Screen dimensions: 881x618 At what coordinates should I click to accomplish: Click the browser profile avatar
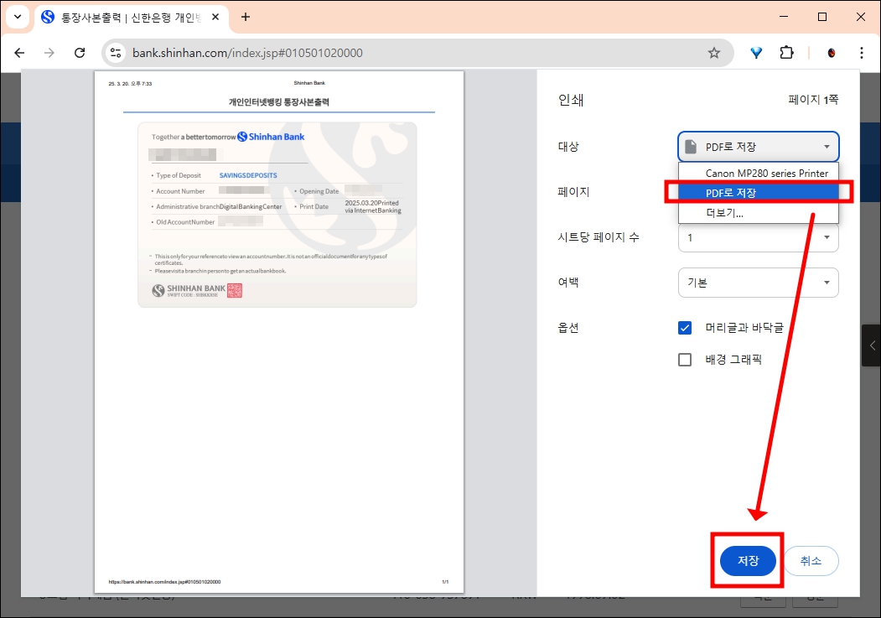(x=830, y=52)
